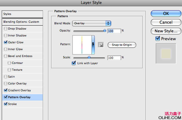This screenshot has height=120, width=182.
Task: Open the Outer Glow settings
Action: pyautogui.click(x=16, y=42)
